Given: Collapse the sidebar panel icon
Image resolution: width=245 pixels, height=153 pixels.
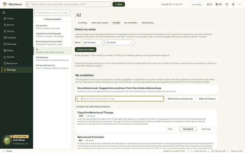Looking at the screenshot, I should [x=4, y=13].
